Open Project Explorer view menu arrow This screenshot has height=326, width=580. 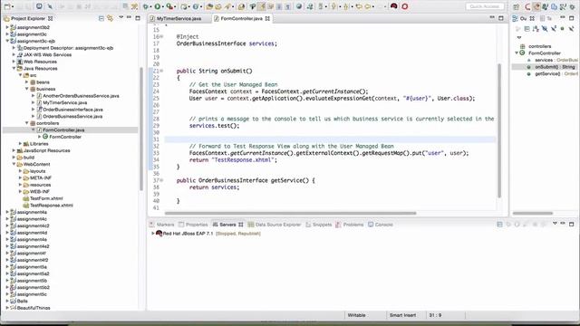[x=121, y=17]
